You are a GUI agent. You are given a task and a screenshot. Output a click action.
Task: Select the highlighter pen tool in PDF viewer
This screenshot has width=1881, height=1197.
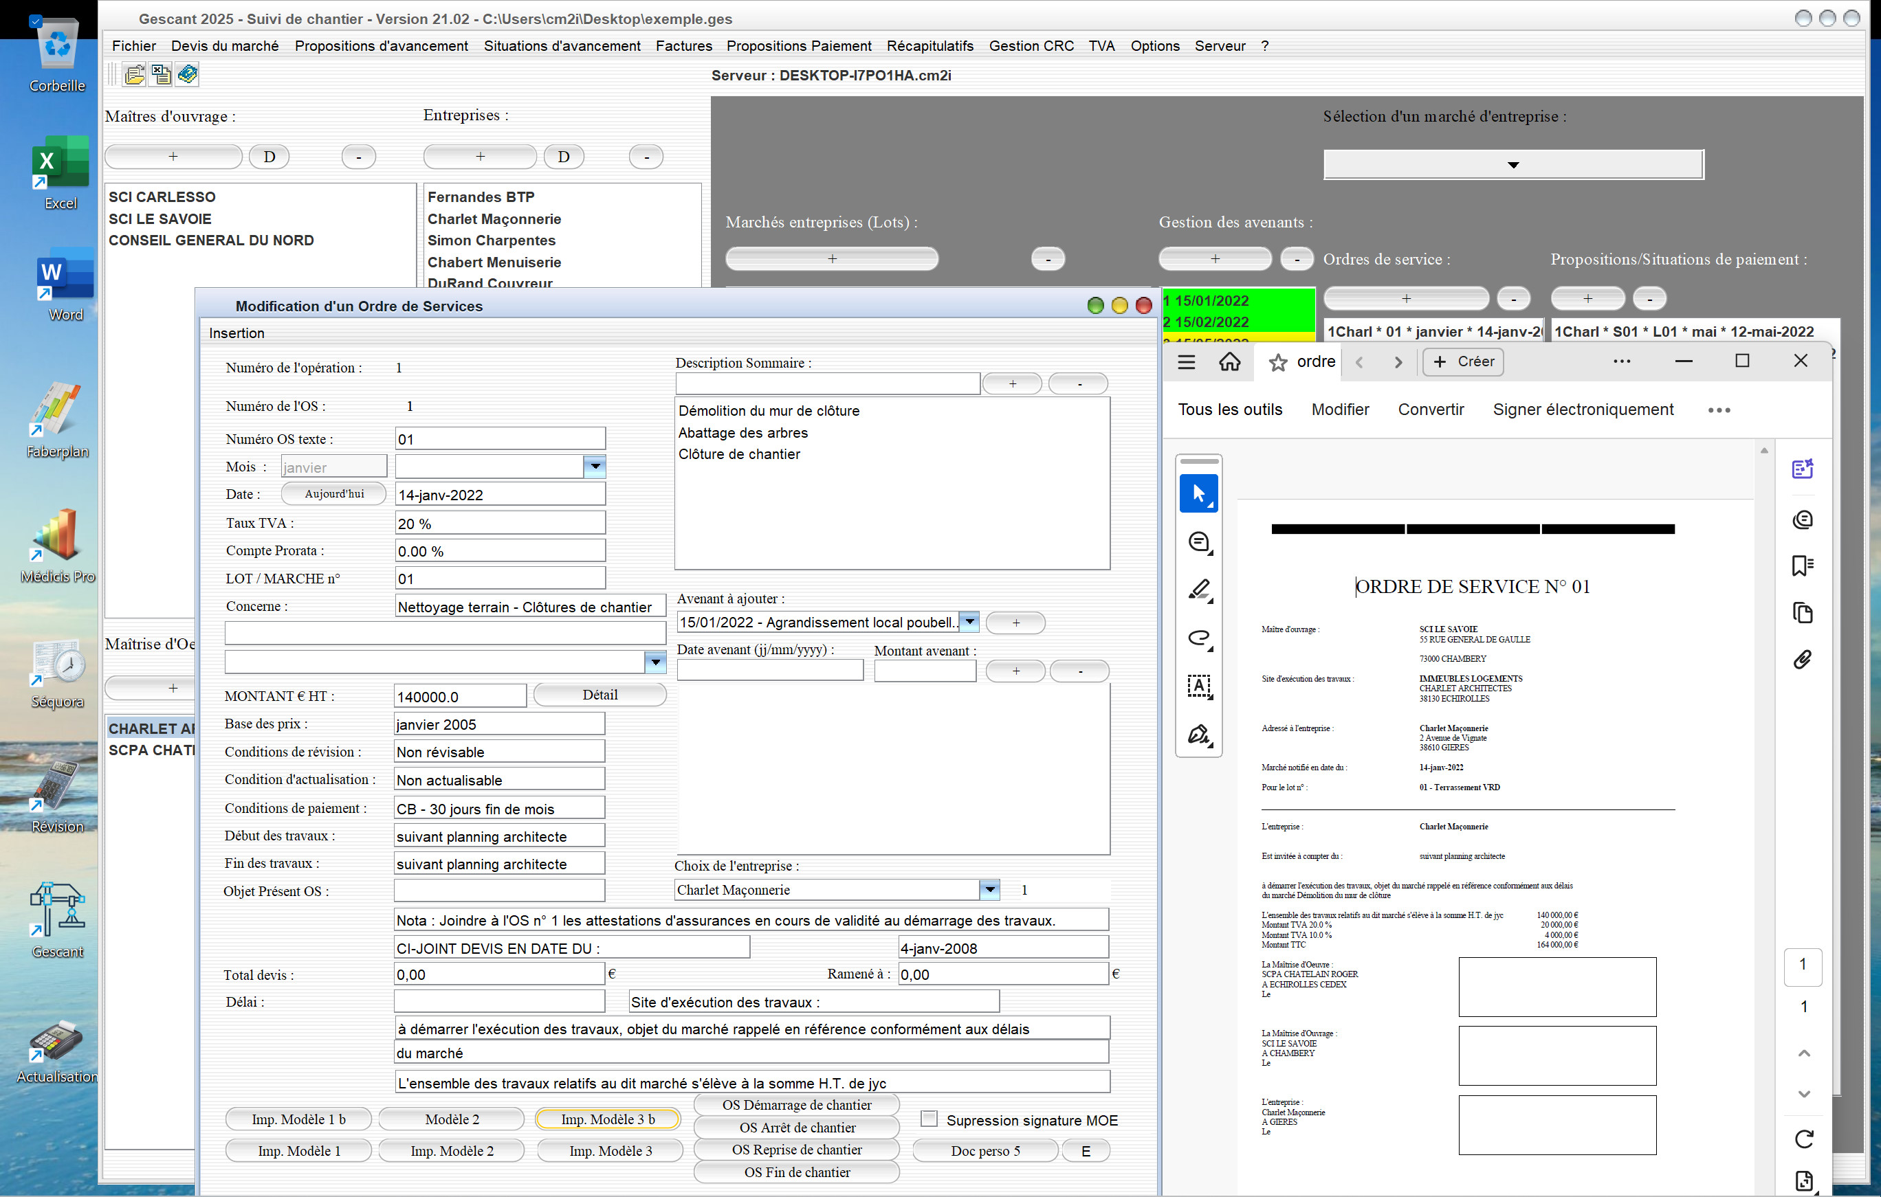[x=1199, y=590]
